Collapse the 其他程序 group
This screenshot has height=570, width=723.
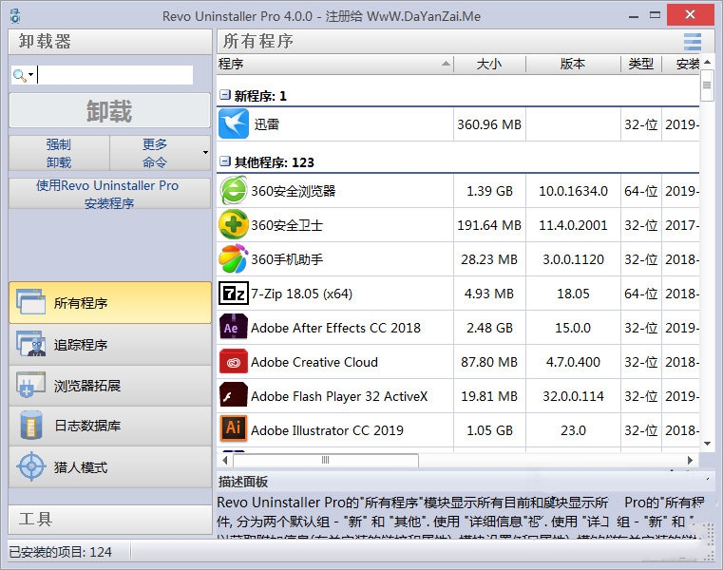[x=224, y=161]
